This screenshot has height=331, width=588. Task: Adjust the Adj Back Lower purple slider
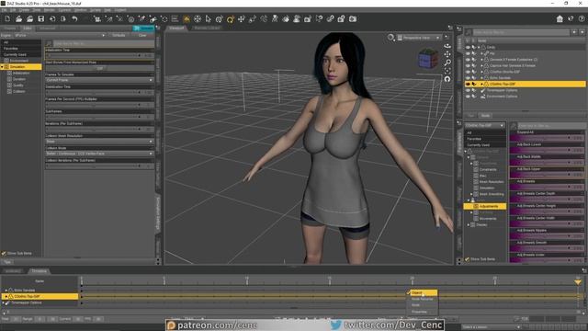coord(547,150)
